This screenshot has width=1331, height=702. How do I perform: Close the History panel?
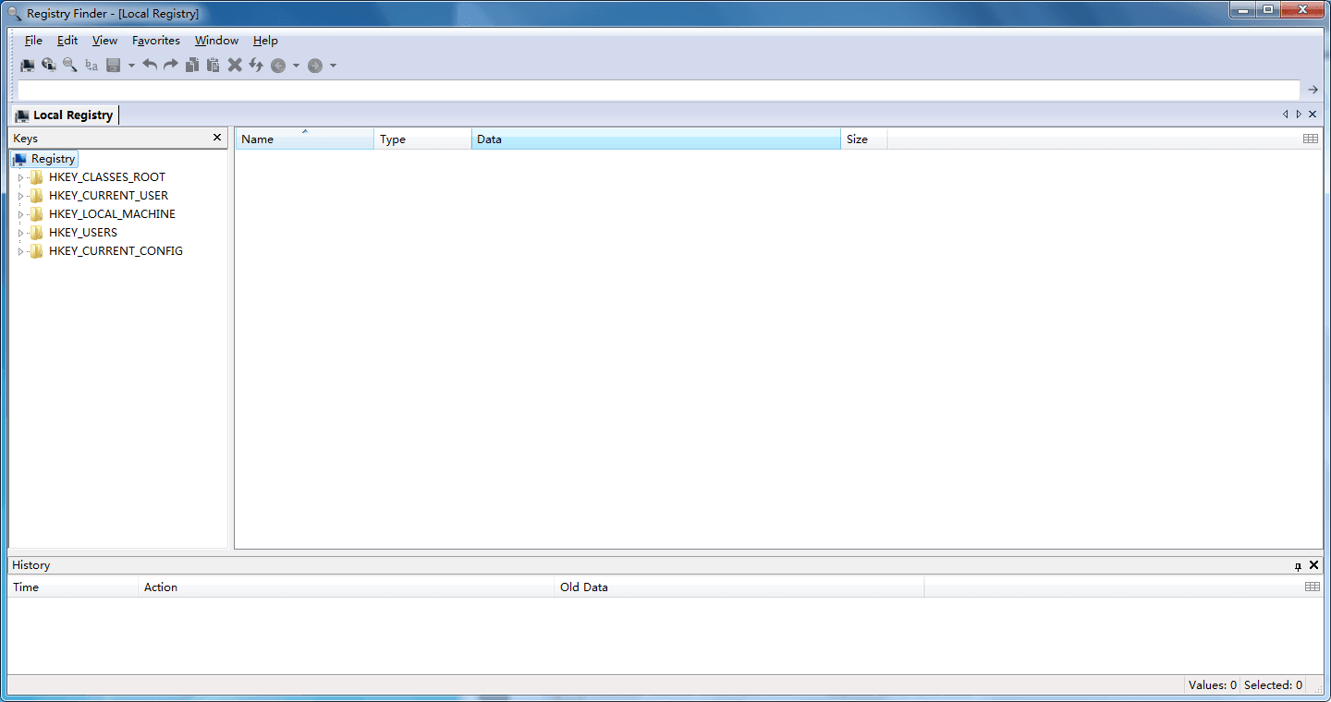click(x=1313, y=564)
